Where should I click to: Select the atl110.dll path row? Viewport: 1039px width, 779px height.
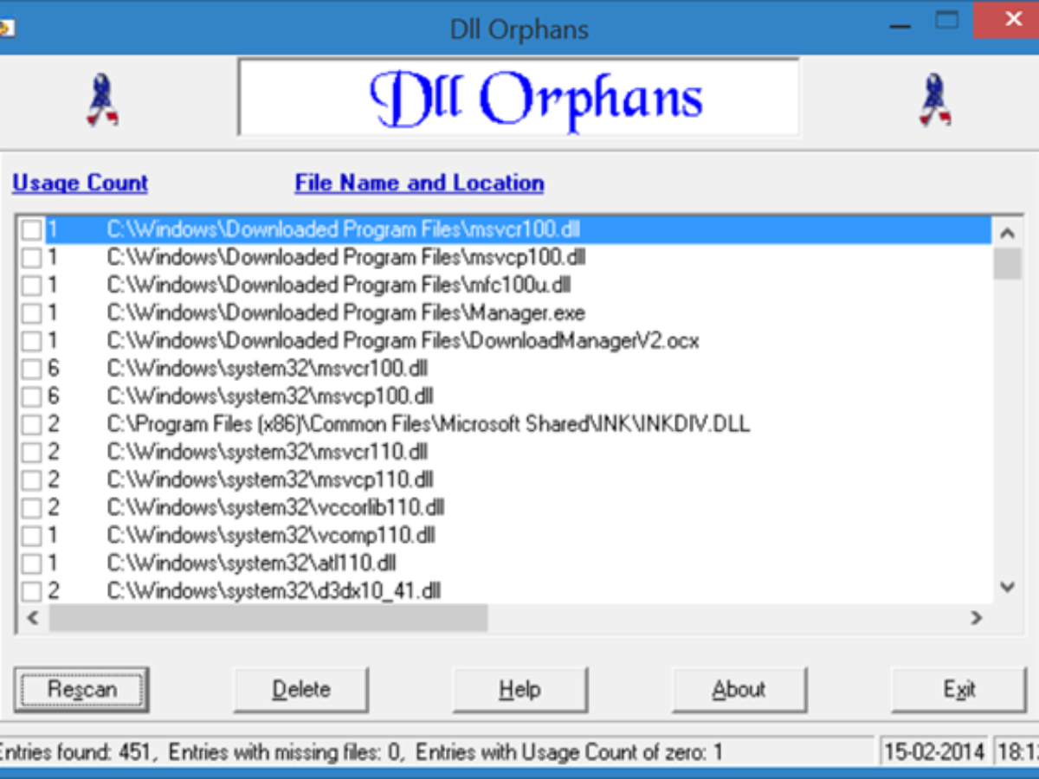(x=251, y=563)
